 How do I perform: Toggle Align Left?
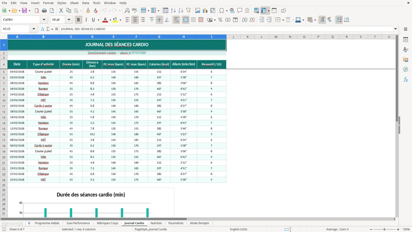[127, 20]
